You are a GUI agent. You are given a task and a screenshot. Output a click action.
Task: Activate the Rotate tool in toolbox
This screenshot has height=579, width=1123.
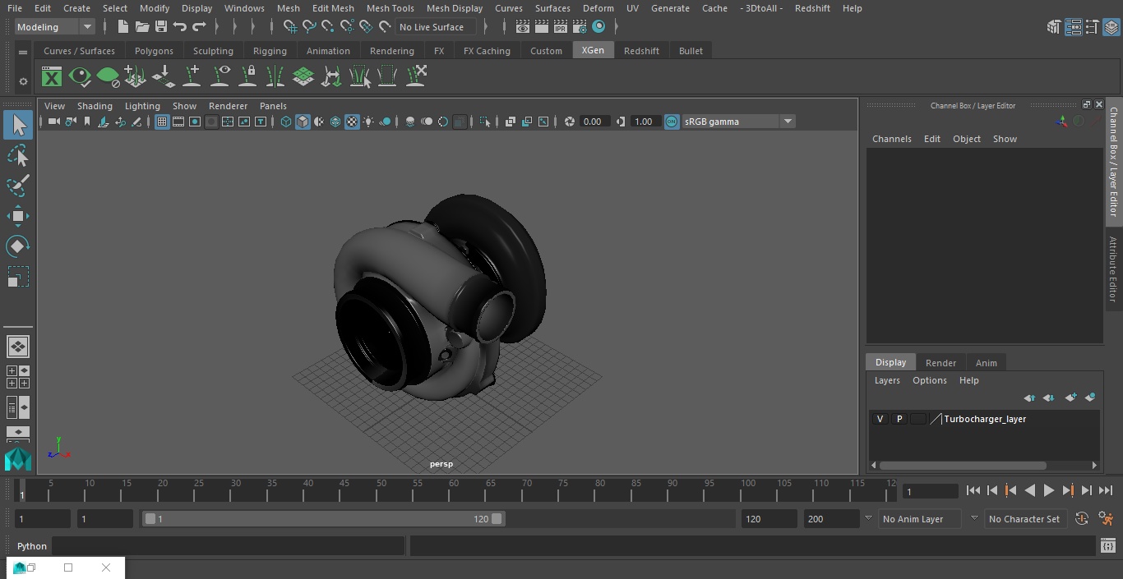pyautogui.click(x=18, y=246)
